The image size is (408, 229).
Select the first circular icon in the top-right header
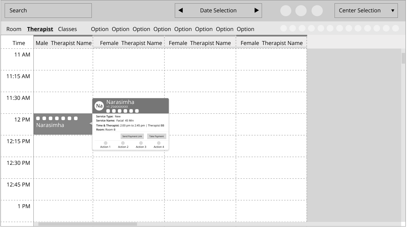[286, 10]
